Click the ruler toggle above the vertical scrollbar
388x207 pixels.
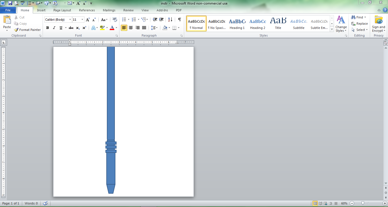(386, 43)
